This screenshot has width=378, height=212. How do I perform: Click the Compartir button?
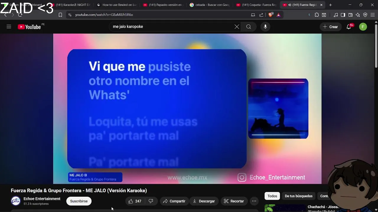(174, 201)
